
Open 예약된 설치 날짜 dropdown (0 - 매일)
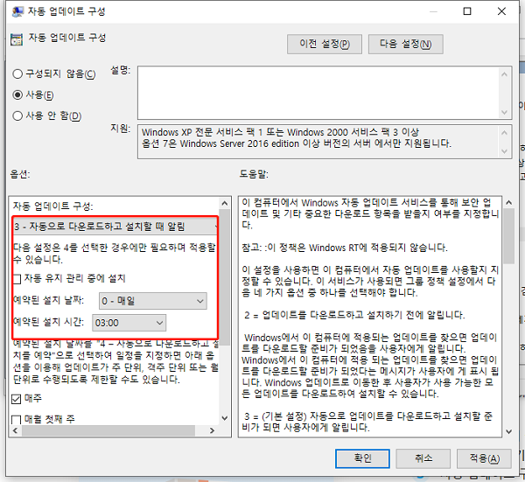pyautogui.click(x=152, y=301)
